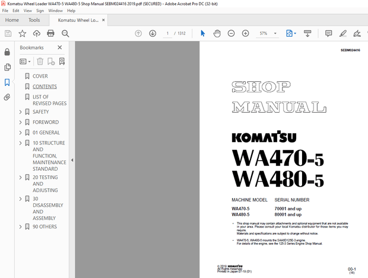The image size is (368, 278).
Task: Click the scrolling mode keyboard icon
Action: pos(307,34)
